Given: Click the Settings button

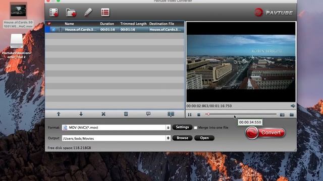Looking at the screenshot, I should [182, 127].
